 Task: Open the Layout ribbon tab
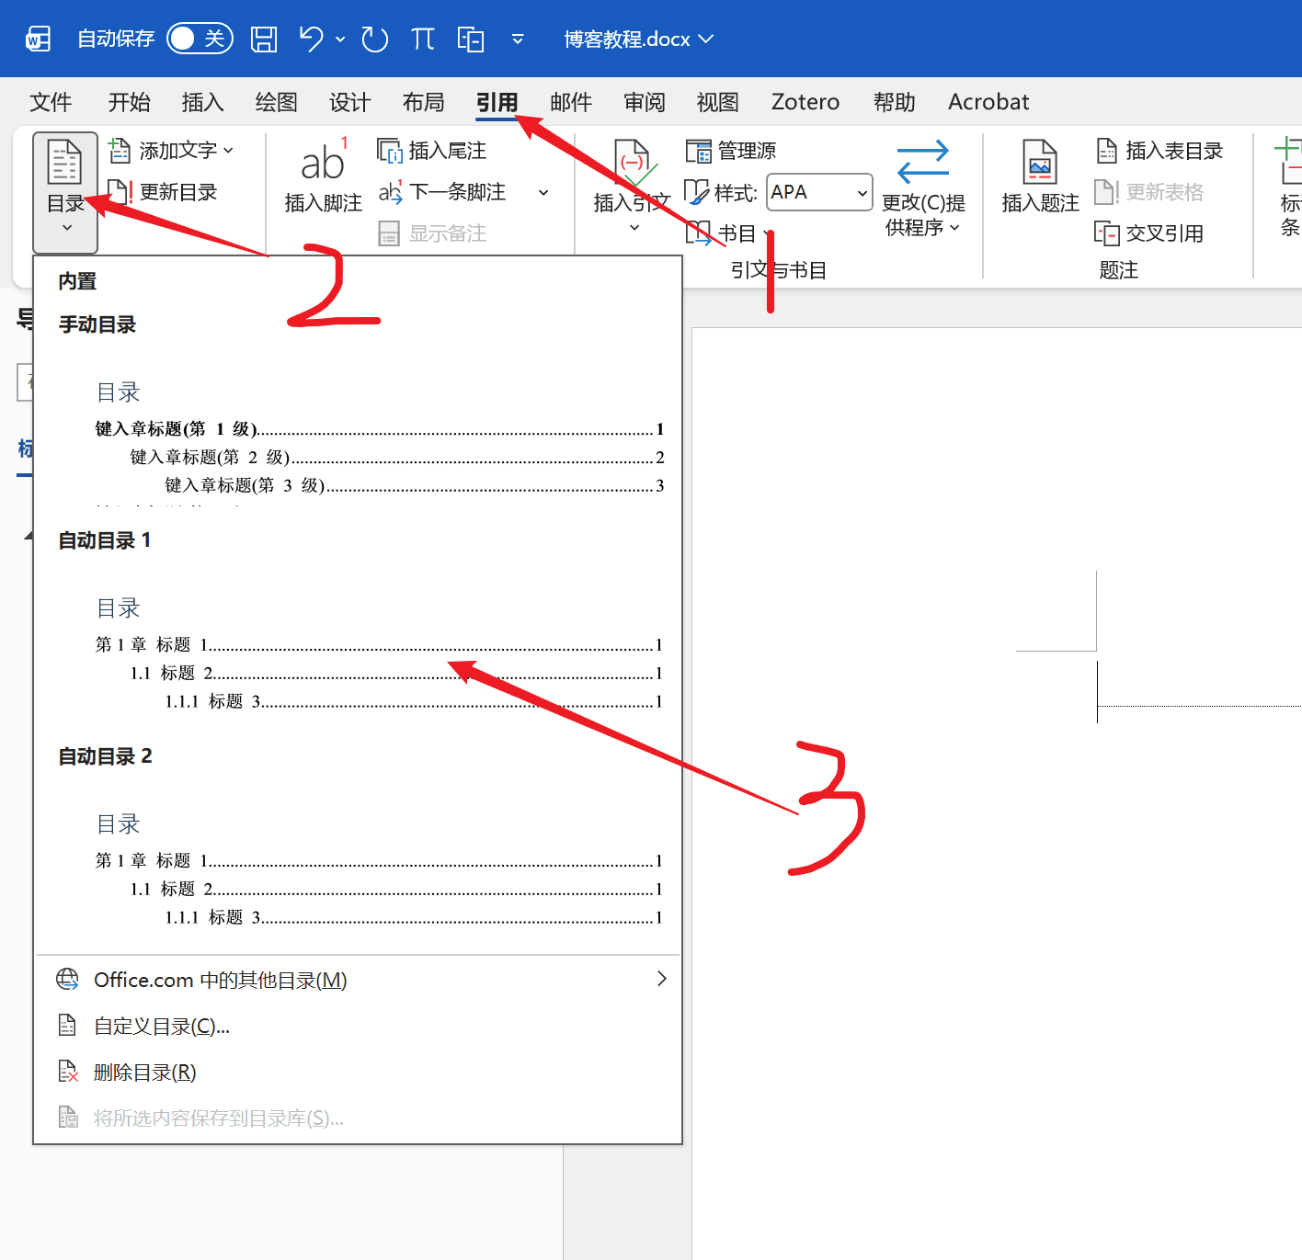click(x=423, y=102)
